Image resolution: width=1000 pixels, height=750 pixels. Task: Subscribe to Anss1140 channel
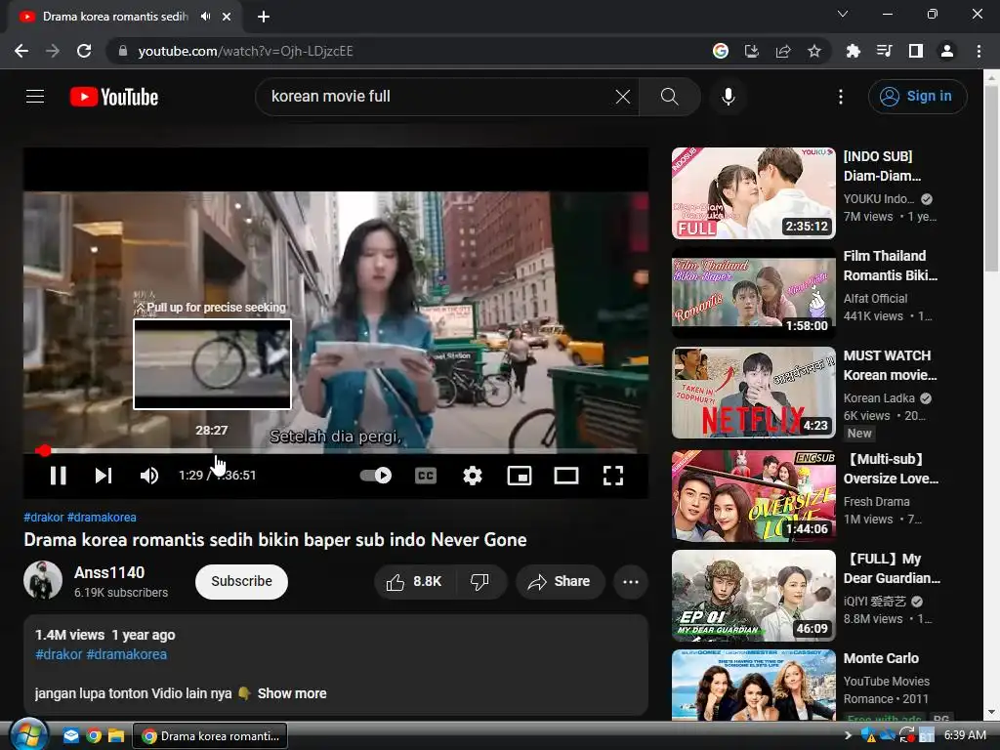tap(242, 582)
